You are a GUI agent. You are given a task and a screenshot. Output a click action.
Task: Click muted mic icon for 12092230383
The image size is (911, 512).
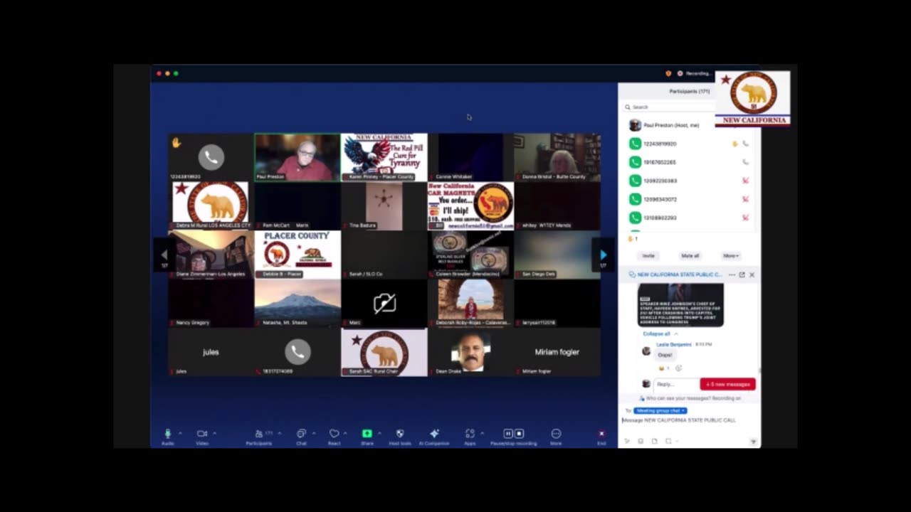click(x=745, y=181)
